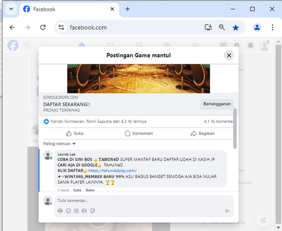Click the page scroll-up arrow
This screenshot has height=231, width=282.
(x=279, y=42)
